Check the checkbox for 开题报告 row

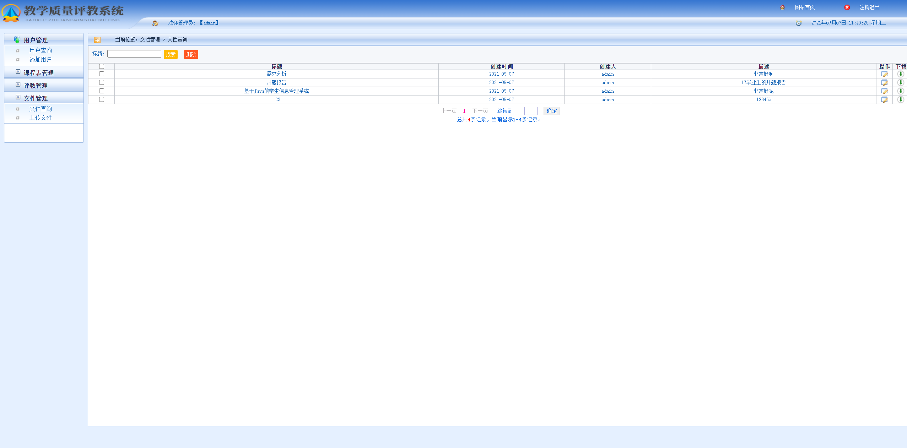(102, 82)
